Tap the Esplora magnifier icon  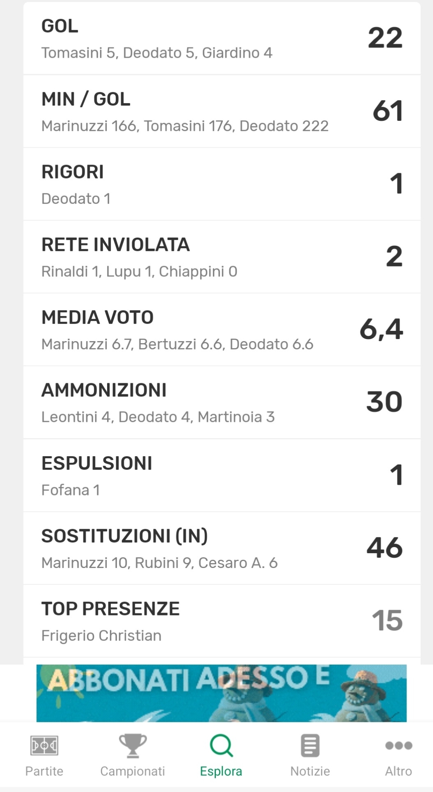point(221,745)
